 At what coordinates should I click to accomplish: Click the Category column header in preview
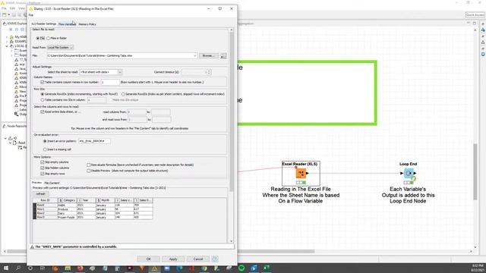pos(67,200)
